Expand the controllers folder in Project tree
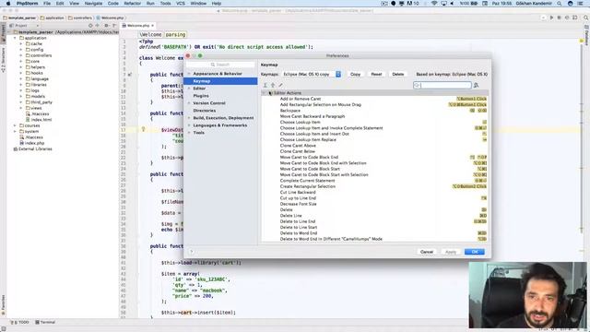 coord(21,55)
